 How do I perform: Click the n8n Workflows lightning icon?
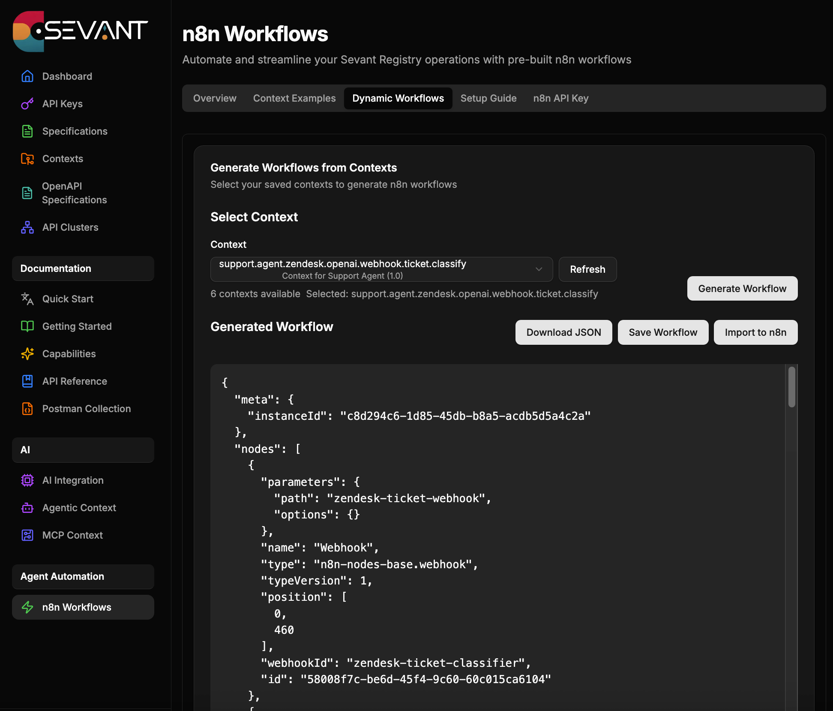[x=27, y=607]
